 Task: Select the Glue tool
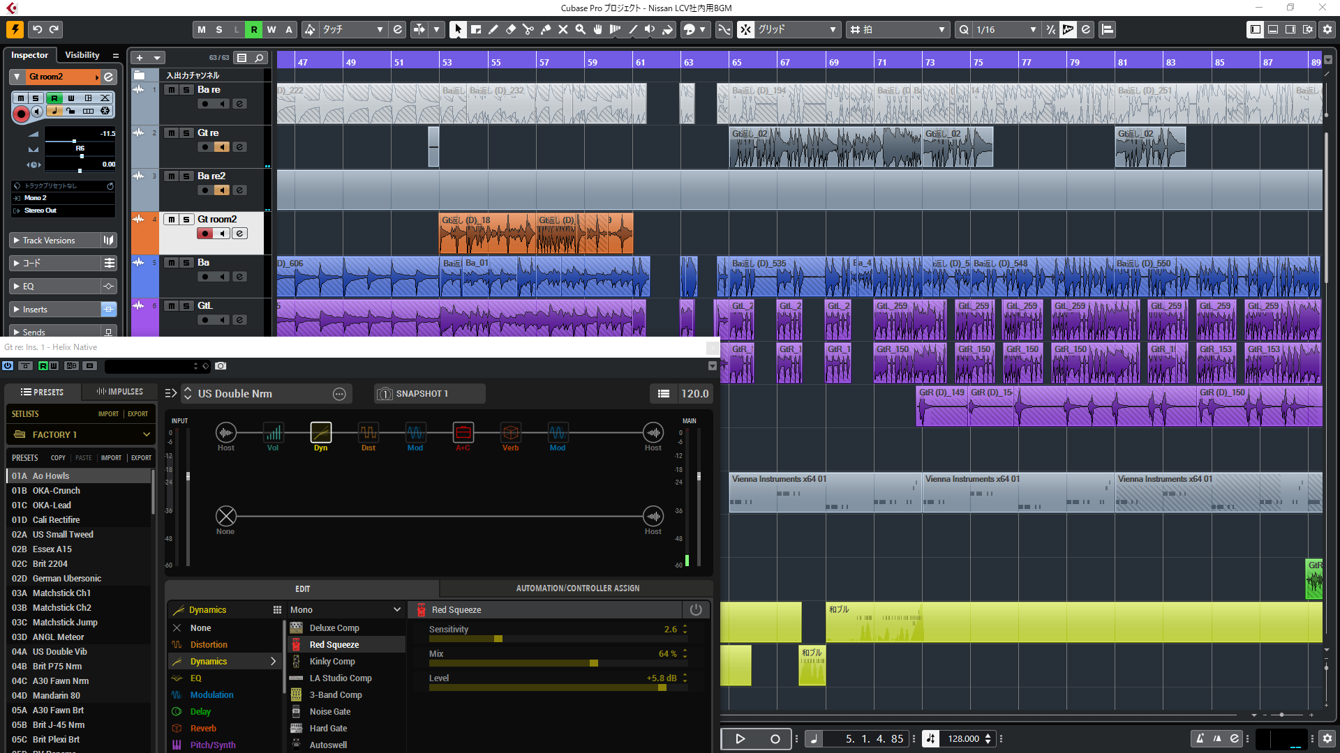click(x=546, y=29)
